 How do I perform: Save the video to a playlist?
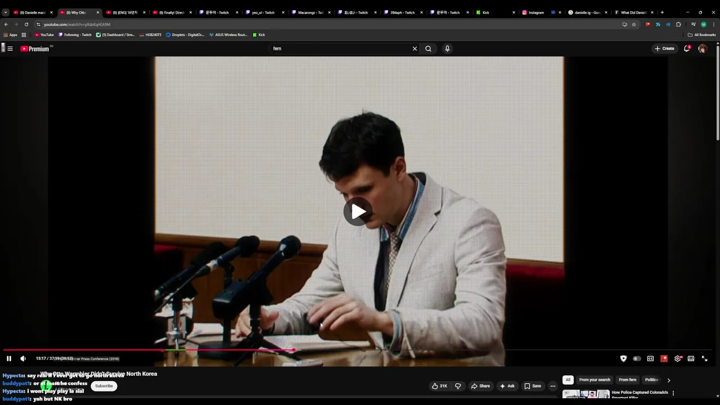[533, 386]
